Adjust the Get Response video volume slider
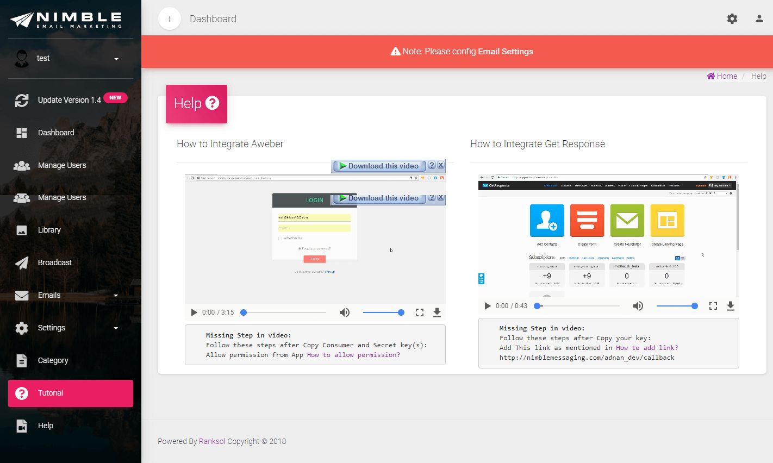This screenshot has width=773, height=463. [677, 306]
